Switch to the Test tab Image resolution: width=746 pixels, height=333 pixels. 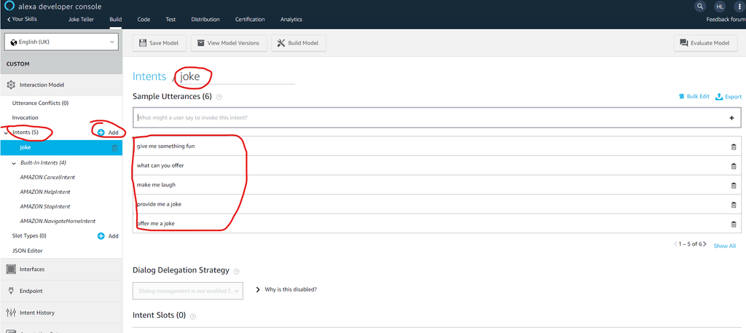[170, 19]
